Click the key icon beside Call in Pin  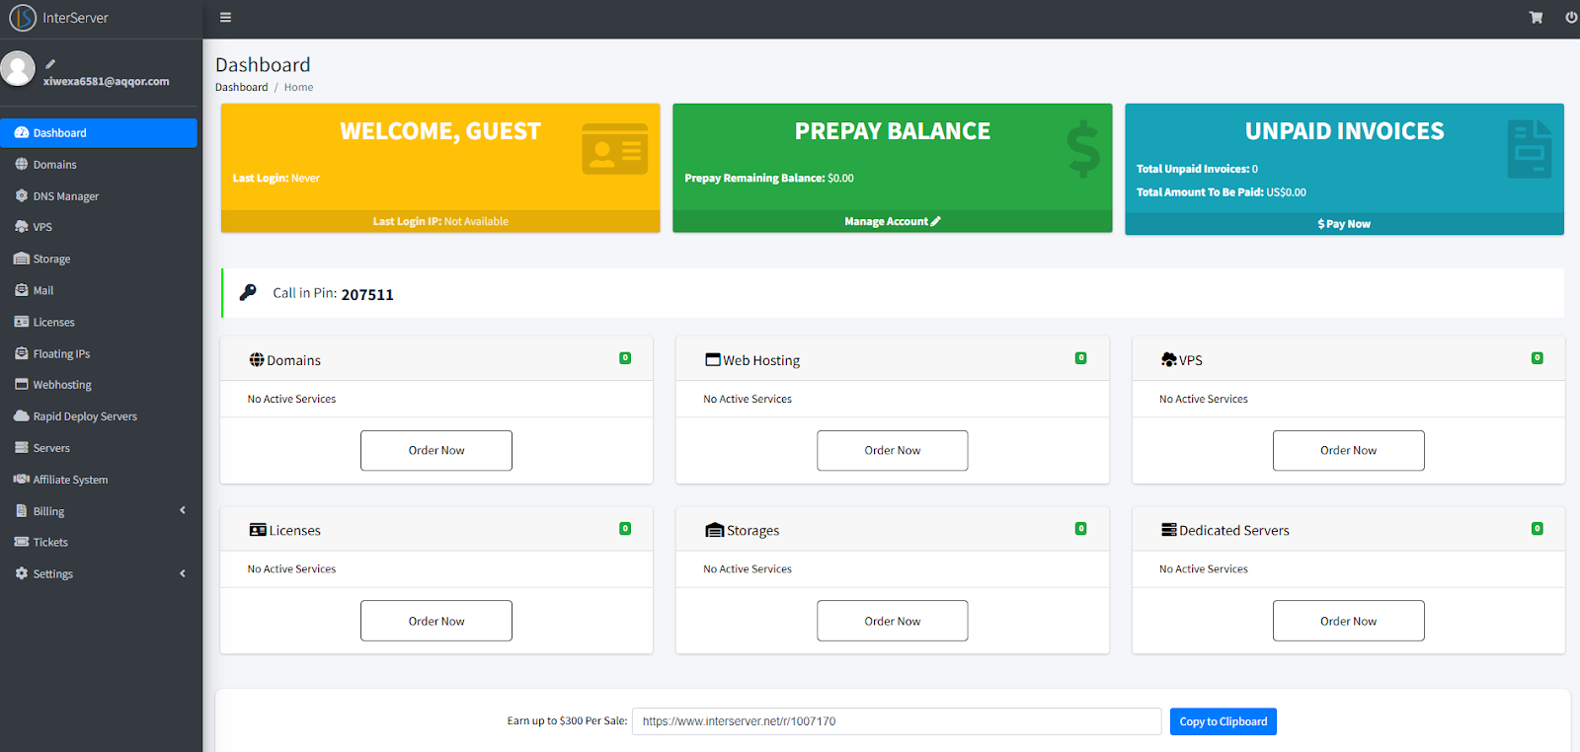(248, 292)
